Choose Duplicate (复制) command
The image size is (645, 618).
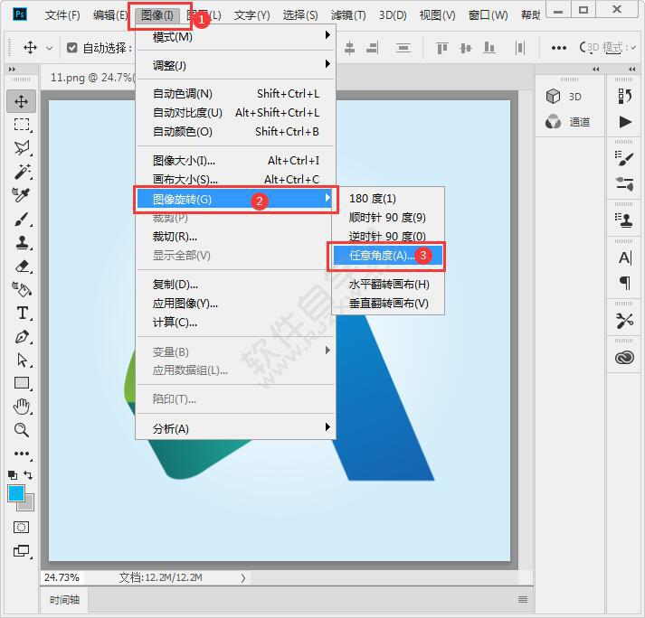(x=236, y=284)
